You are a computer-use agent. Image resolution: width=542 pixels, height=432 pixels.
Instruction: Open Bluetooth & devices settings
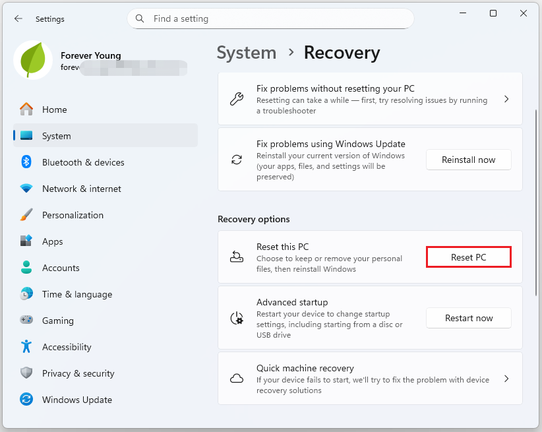point(105,162)
